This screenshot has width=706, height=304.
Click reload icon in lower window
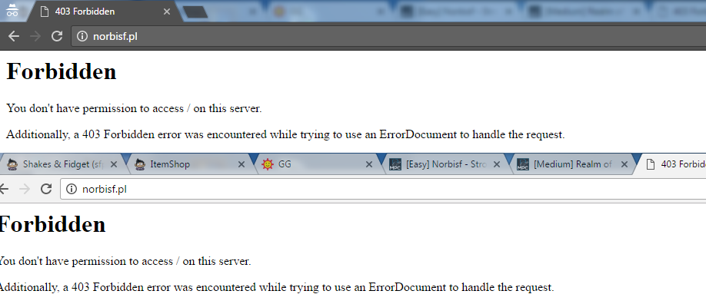(x=46, y=189)
